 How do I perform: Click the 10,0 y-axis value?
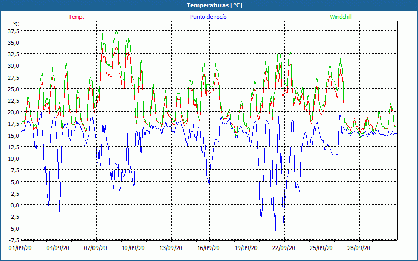[14, 159]
